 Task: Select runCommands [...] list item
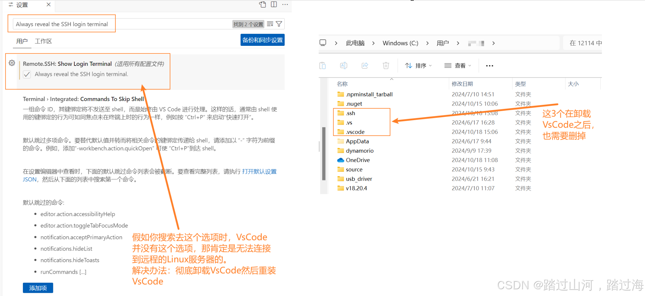(63, 272)
